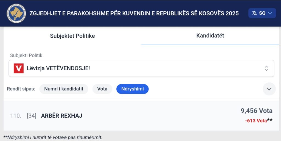Click the candidate number [34]

(32, 116)
